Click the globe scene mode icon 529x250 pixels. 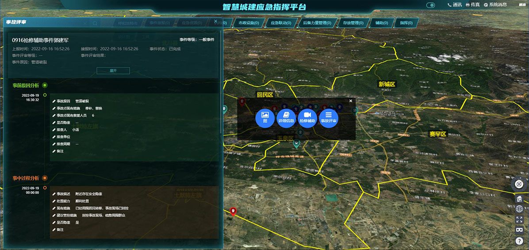[519, 209]
